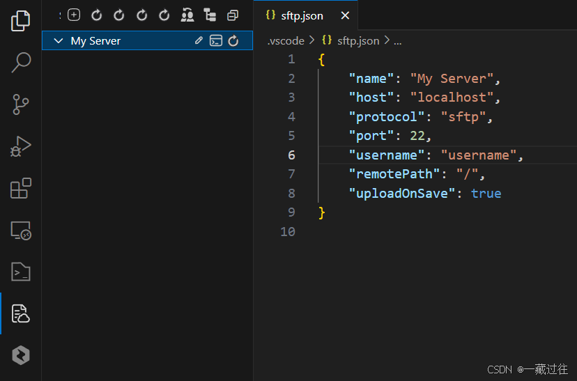
Task: Edit My Server config with pencil icon
Action: pos(199,40)
